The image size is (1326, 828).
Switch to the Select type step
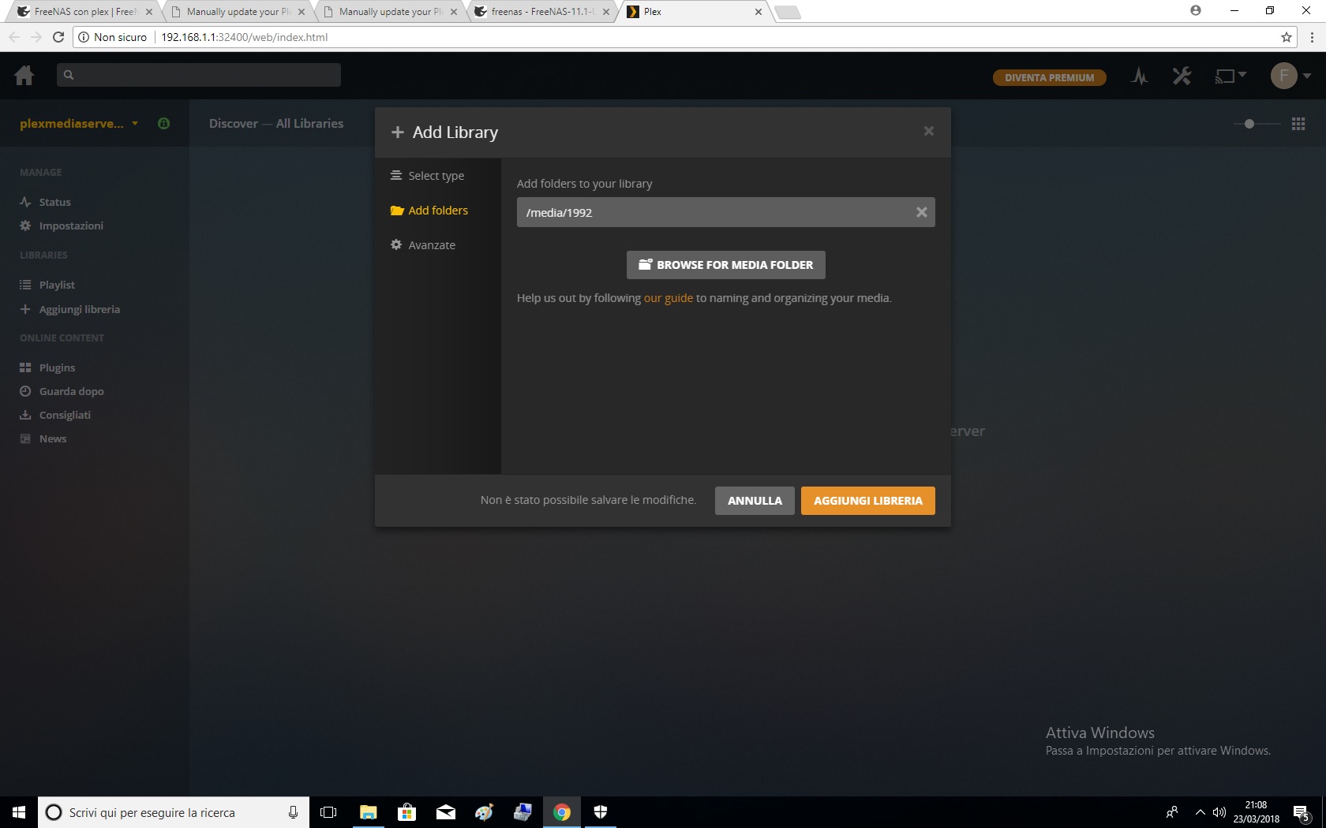coord(428,176)
